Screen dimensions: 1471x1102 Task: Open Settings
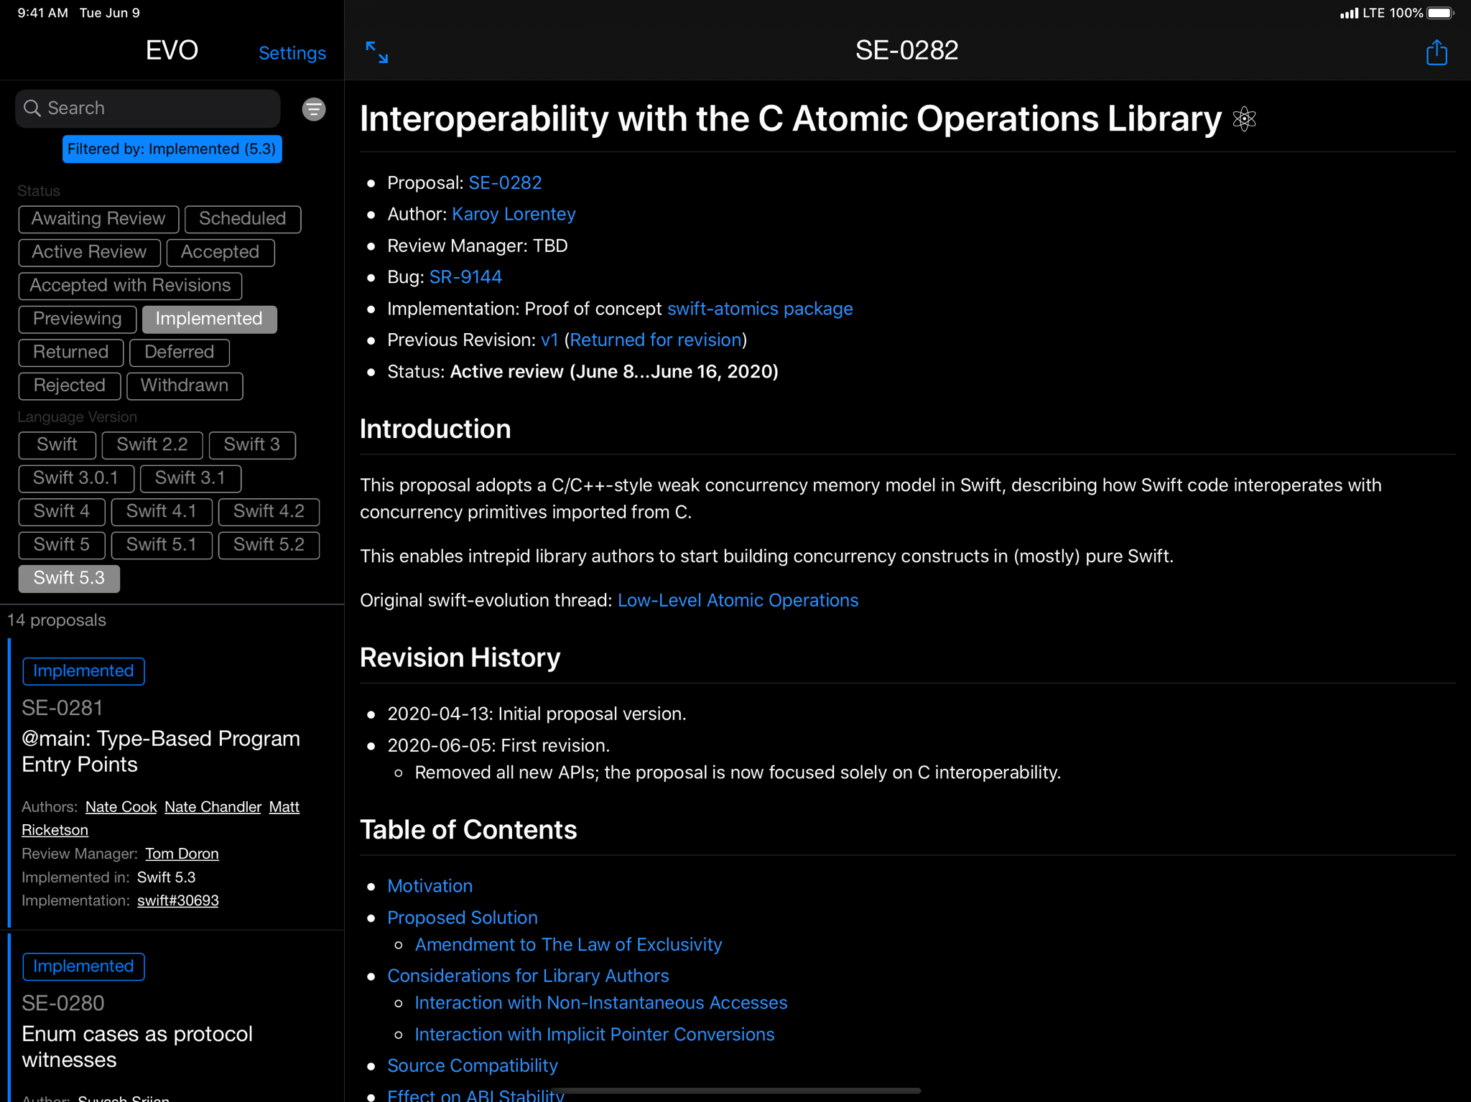click(292, 53)
